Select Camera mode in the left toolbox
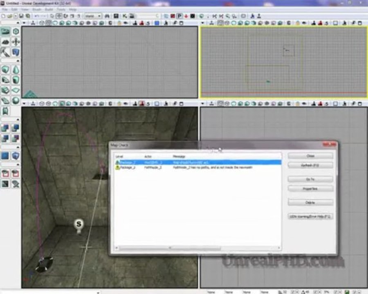Screen dimensions: 368x294 5,31
